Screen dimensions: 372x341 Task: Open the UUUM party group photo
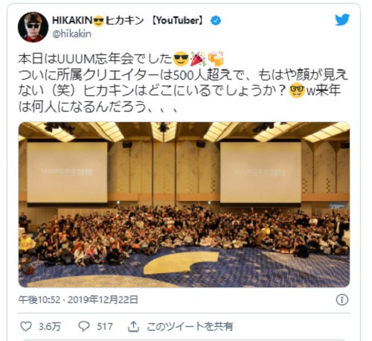click(185, 205)
